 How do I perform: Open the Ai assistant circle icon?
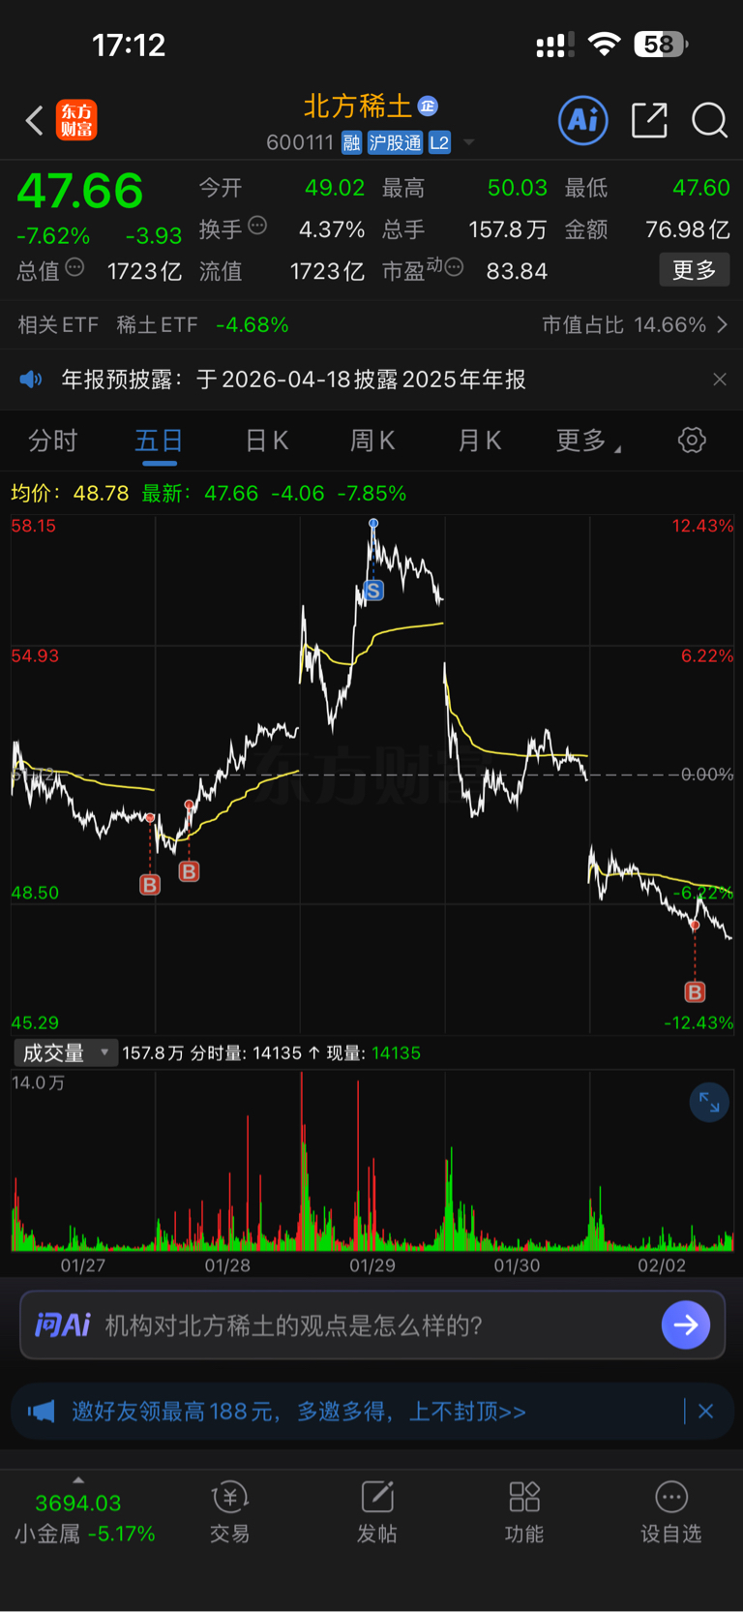tap(583, 120)
